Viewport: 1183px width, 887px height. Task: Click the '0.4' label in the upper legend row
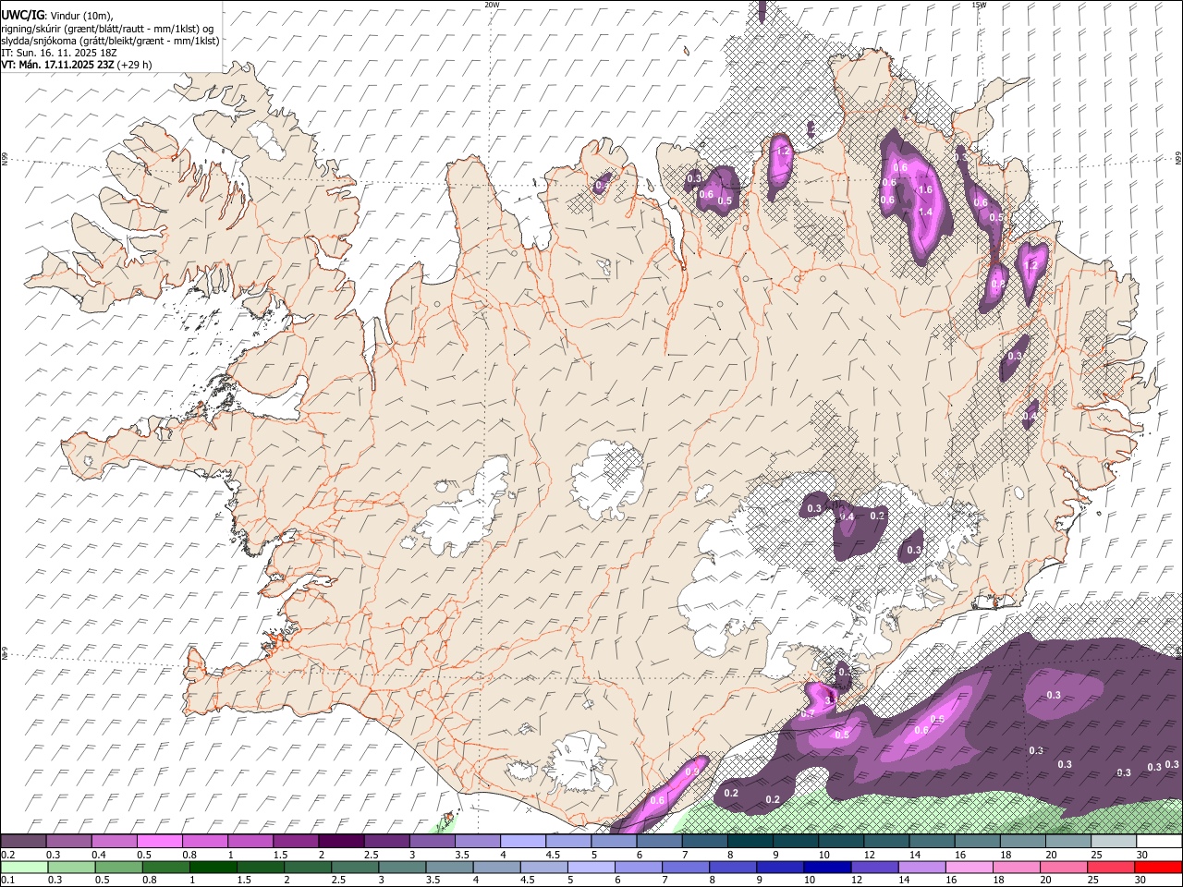(99, 854)
